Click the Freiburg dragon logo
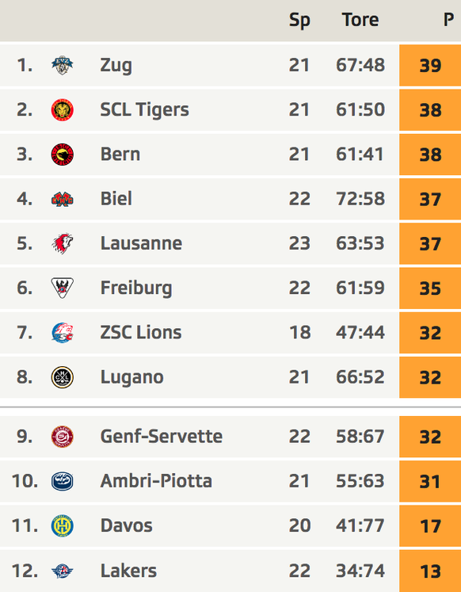This screenshot has width=461, height=592. (x=63, y=288)
